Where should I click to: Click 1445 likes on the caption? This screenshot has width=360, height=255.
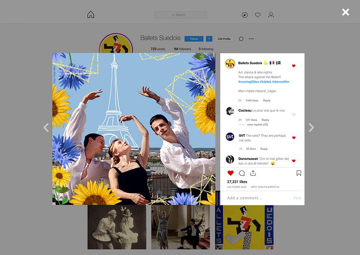(252, 100)
